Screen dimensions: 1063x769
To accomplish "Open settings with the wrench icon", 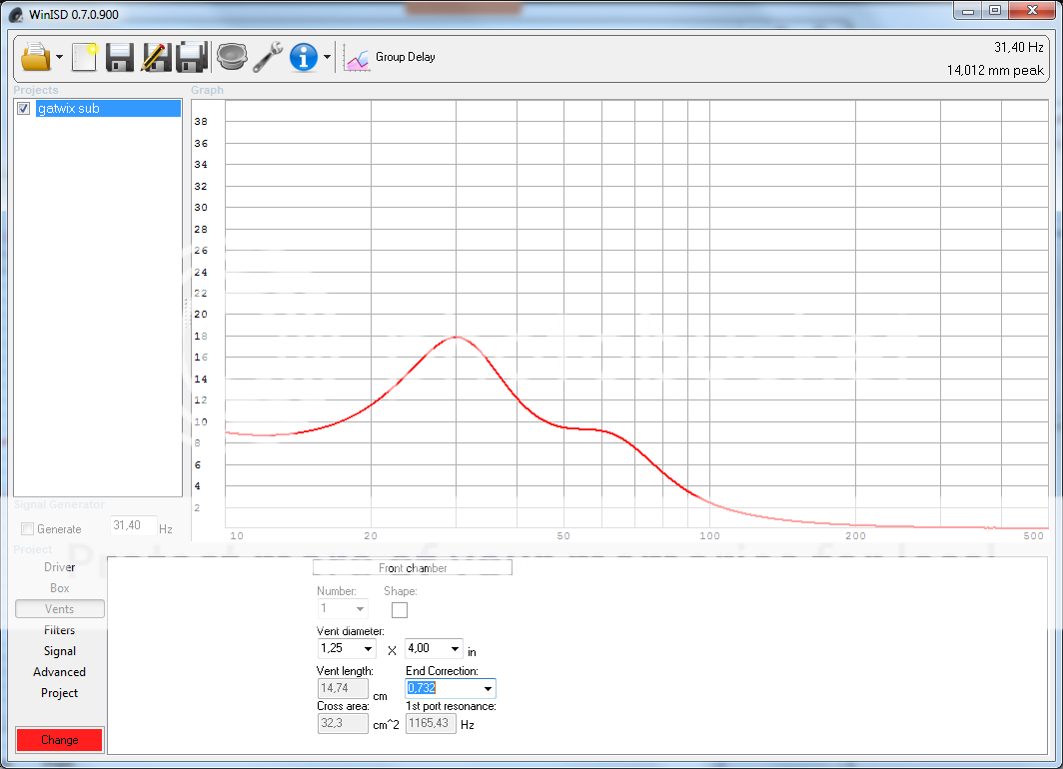I will (267, 57).
